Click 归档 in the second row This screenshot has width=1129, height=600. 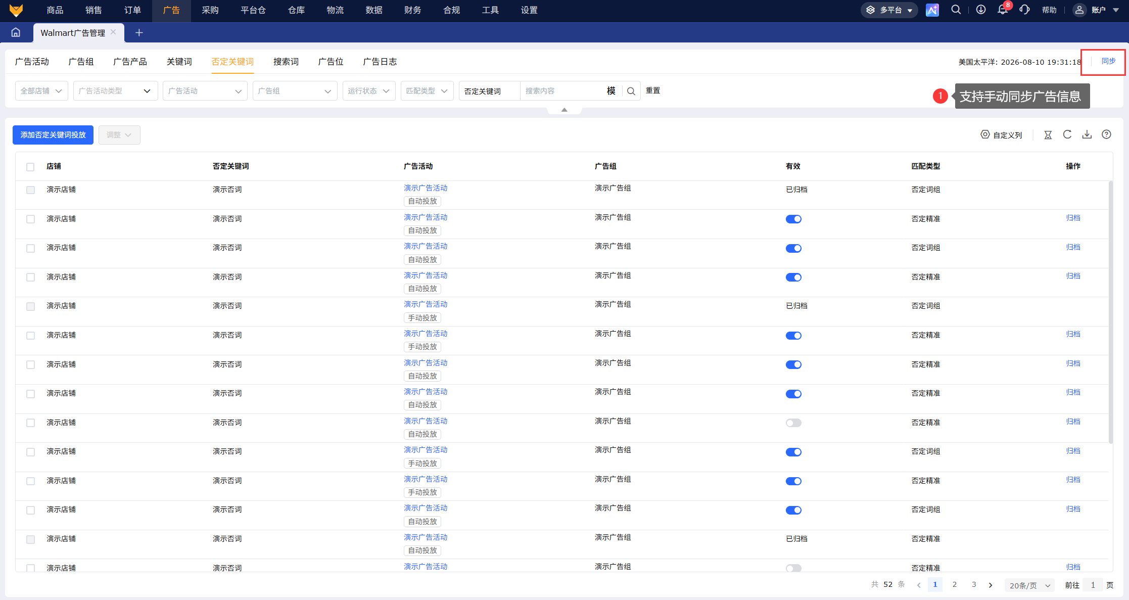tap(1073, 218)
